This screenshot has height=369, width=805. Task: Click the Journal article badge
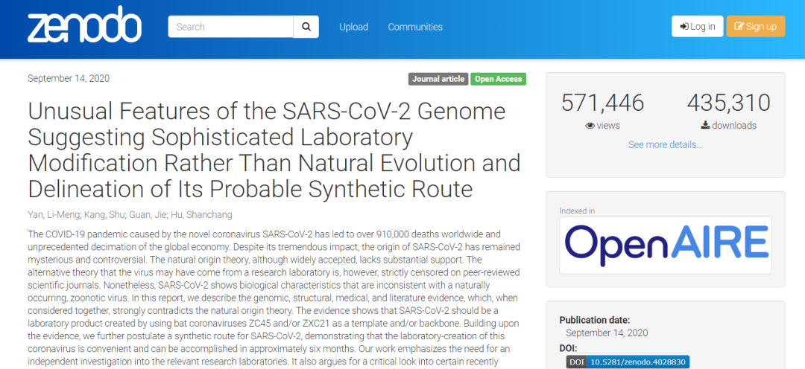pyautogui.click(x=438, y=79)
